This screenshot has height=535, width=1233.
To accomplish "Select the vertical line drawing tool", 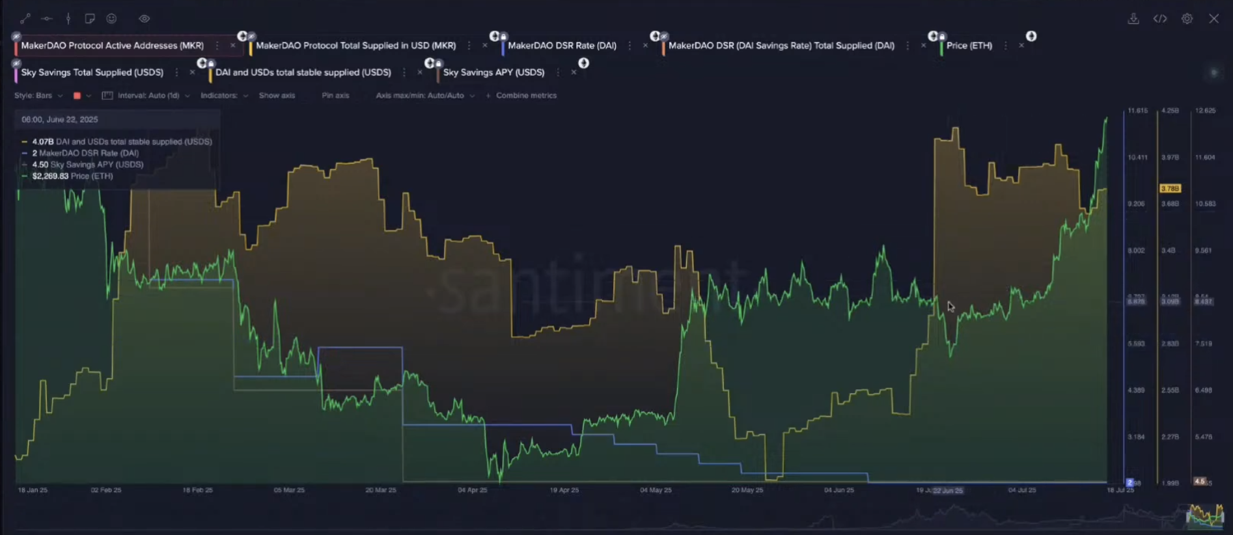I will 68,19.
